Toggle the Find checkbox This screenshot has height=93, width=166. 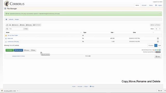[x=24, y=29]
